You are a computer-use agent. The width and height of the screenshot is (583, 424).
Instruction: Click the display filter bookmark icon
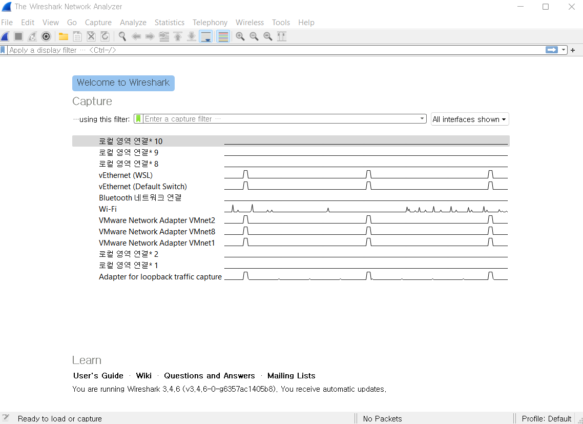(3, 50)
